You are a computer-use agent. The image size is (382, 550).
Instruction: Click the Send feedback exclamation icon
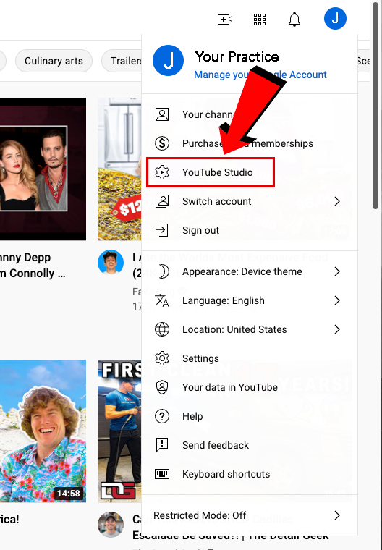pos(162,445)
